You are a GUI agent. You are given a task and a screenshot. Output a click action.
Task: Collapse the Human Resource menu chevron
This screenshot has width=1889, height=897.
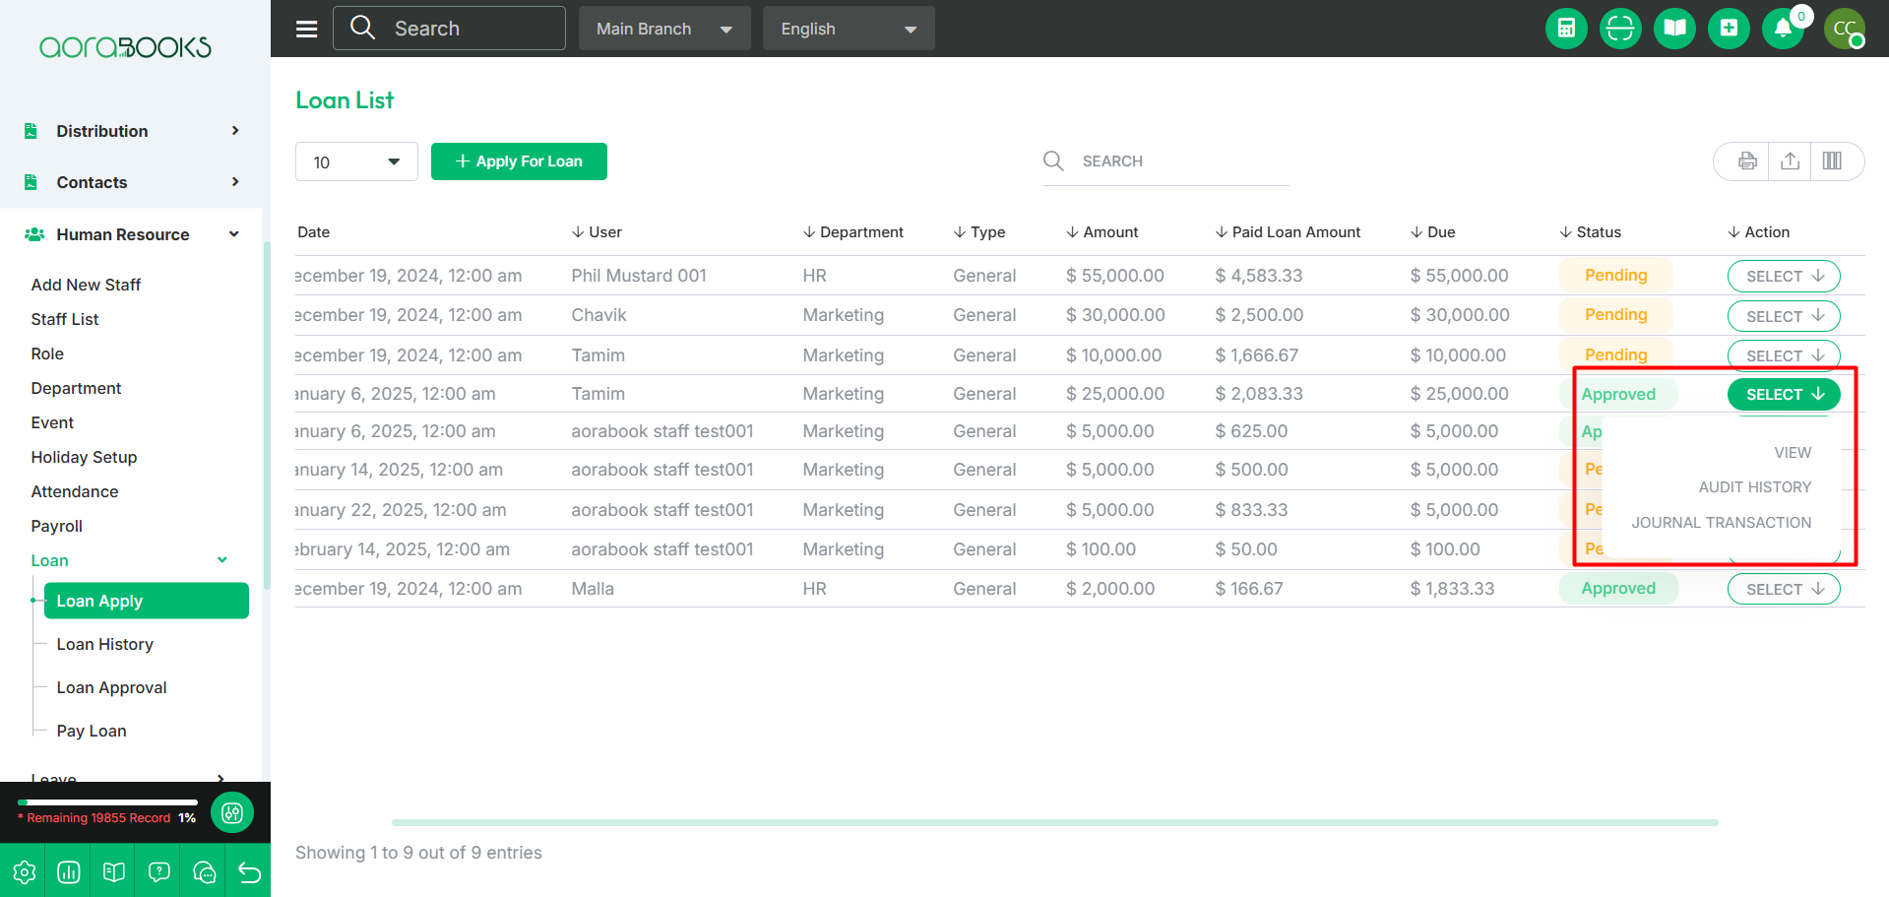(x=234, y=234)
